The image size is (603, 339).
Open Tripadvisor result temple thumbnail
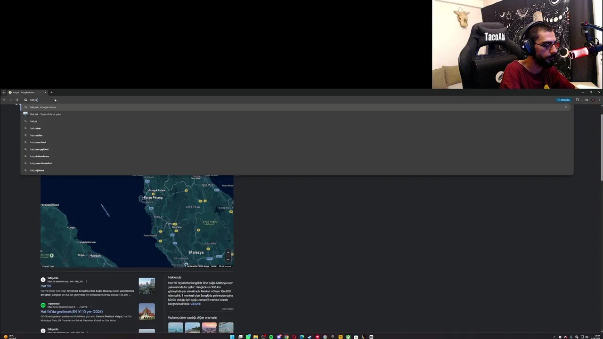[147, 311]
